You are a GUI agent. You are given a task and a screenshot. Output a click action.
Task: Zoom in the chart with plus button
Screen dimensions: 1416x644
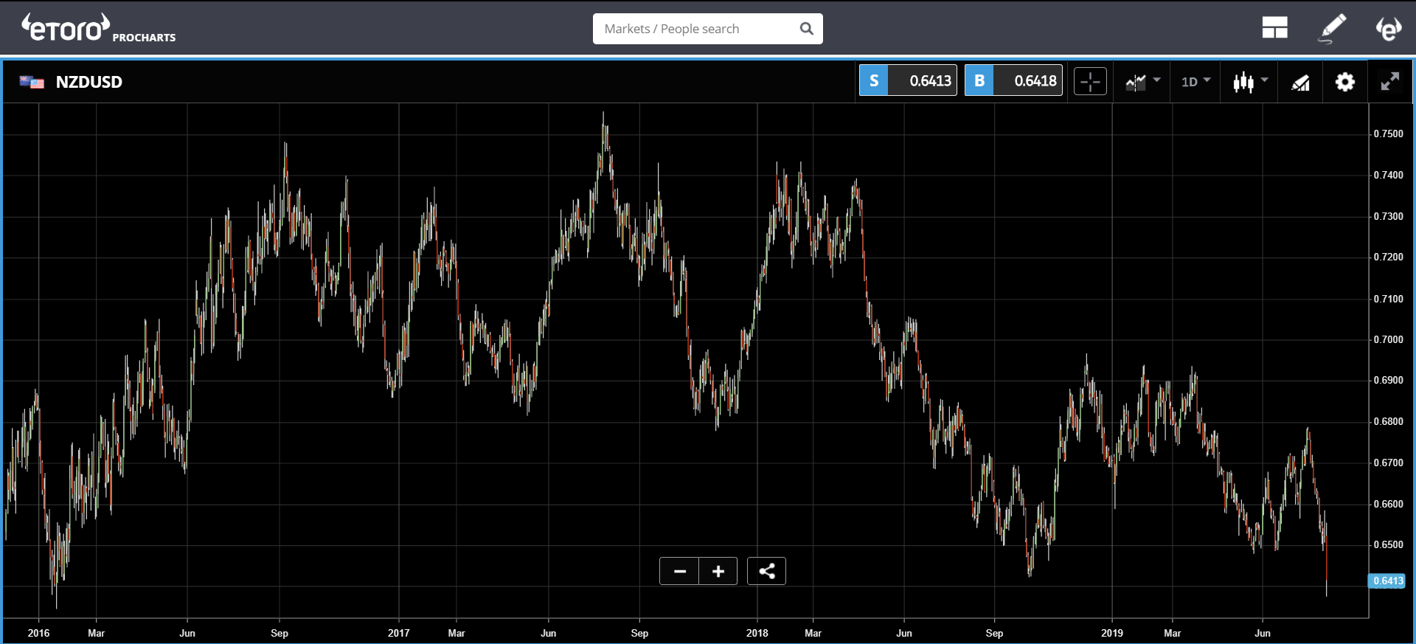(x=718, y=571)
